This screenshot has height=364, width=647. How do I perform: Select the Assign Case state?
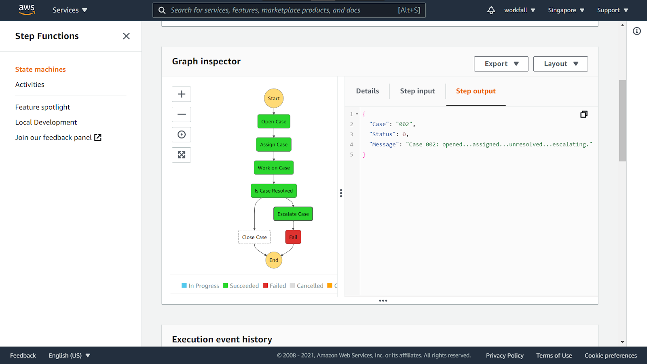[x=274, y=144]
